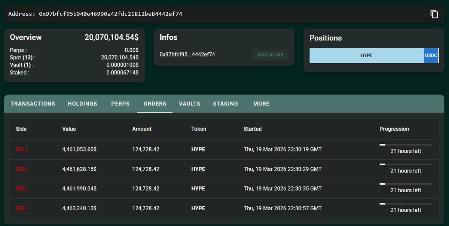
Task: Go to the Vaults tab
Action: pyautogui.click(x=190, y=104)
